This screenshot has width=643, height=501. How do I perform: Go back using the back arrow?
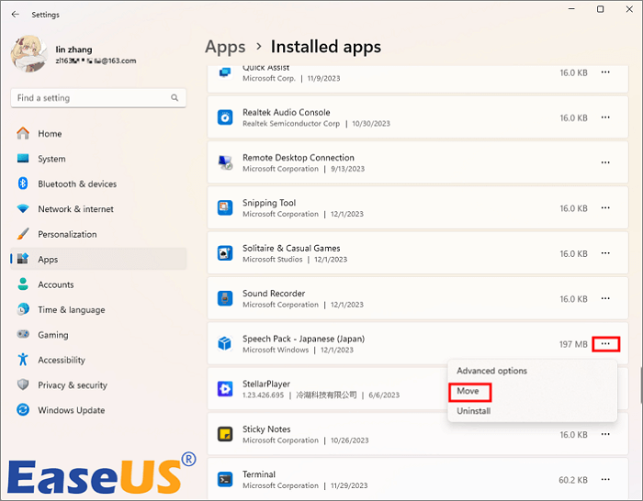tap(16, 15)
